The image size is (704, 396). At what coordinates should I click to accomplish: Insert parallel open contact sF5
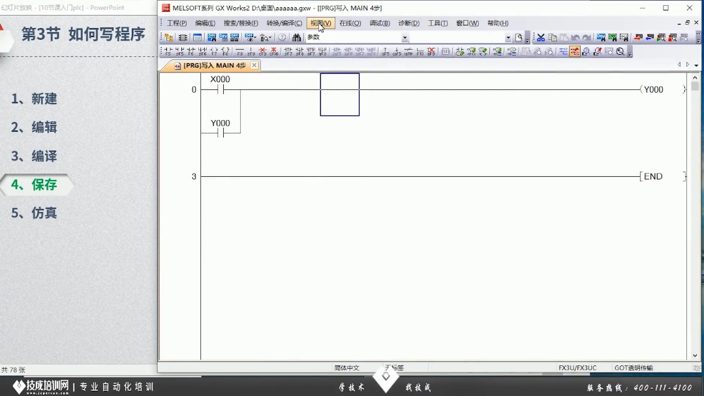pyautogui.click(x=179, y=52)
